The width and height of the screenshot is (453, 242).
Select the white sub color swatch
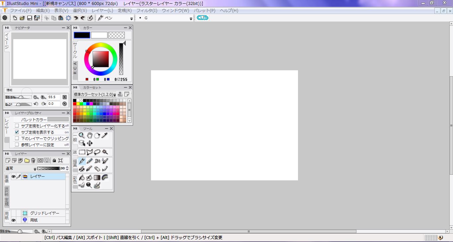tap(99, 35)
